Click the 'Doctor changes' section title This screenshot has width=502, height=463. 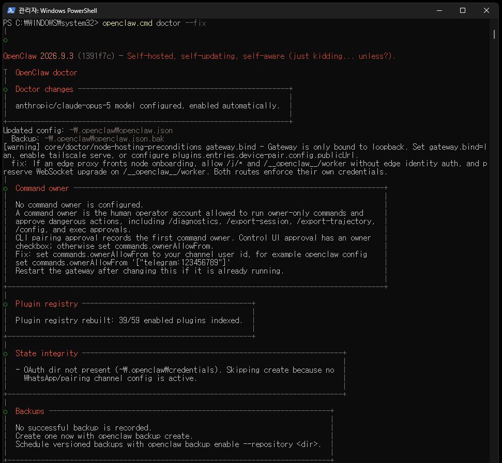click(x=44, y=89)
